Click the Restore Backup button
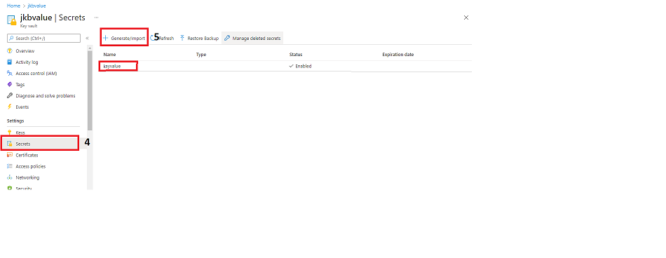The image size is (666, 258). pos(199,39)
